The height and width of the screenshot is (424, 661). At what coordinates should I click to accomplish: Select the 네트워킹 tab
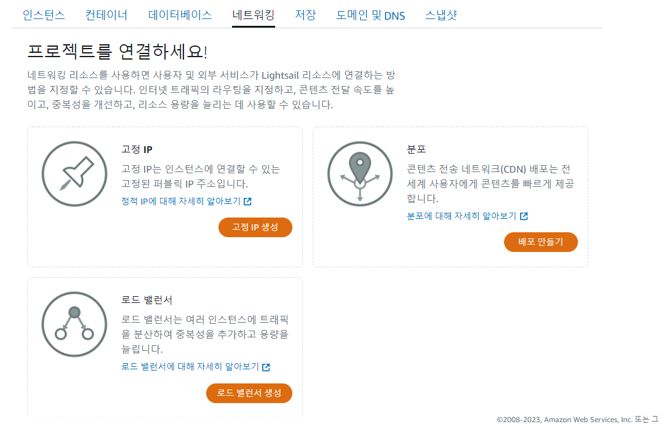pyautogui.click(x=254, y=15)
